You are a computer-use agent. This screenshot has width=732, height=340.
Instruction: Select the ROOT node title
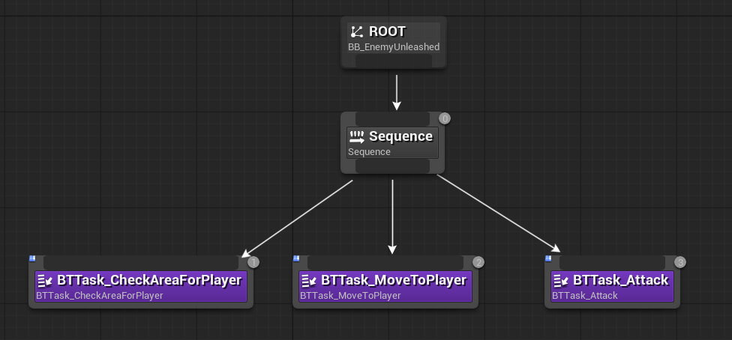[387, 31]
